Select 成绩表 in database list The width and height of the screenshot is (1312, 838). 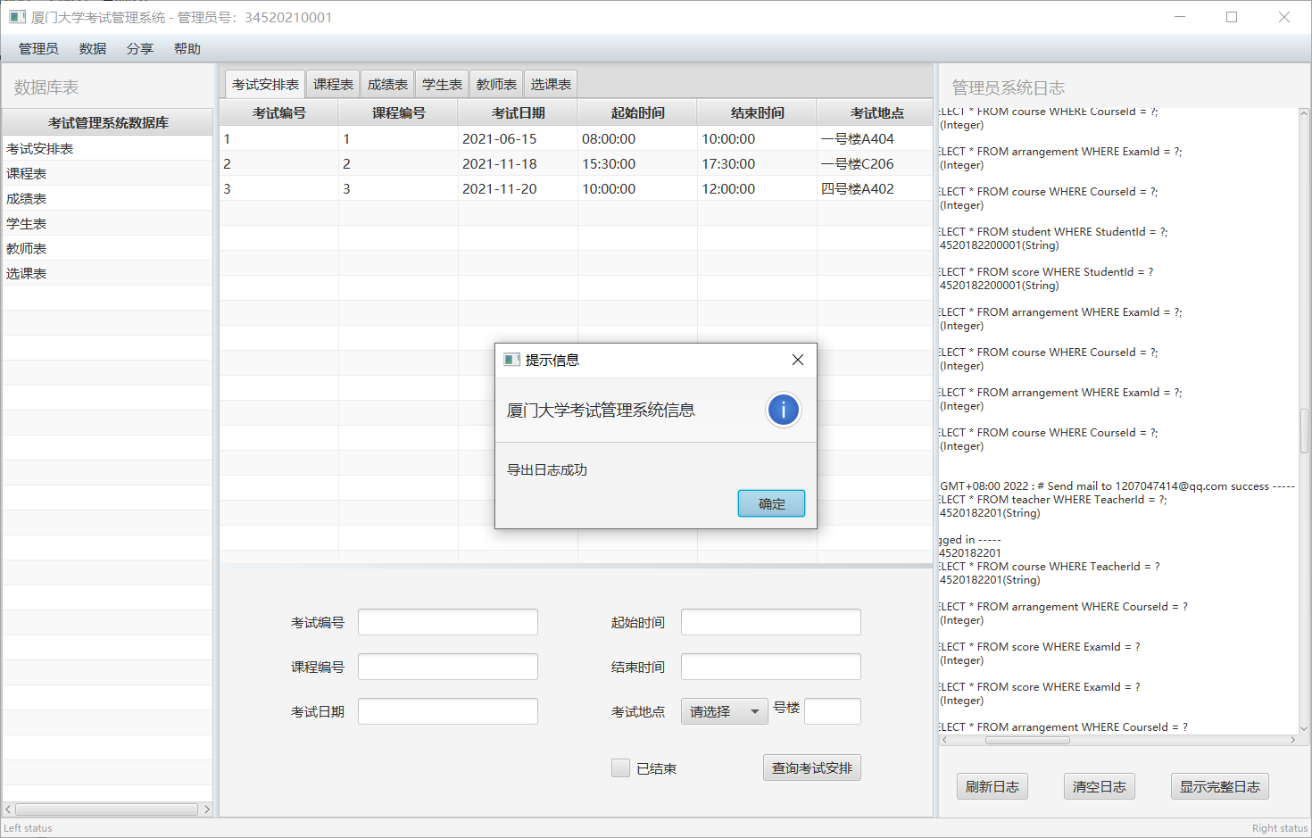click(x=107, y=198)
